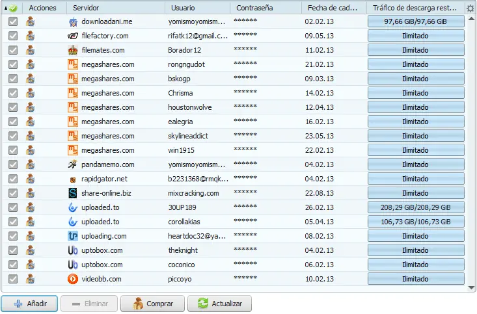Image resolution: width=477 pixels, height=314 pixels.
Task: Click the downloadani.me server icon
Action: click(x=73, y=22)
